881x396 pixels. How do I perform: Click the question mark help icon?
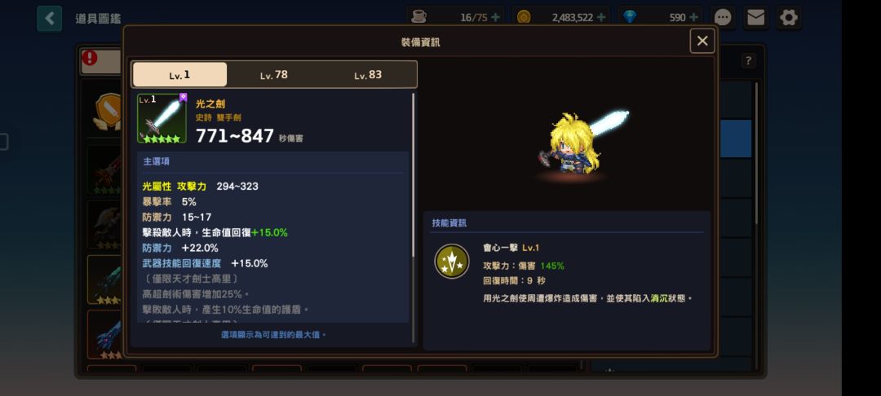tap(748, 61)
